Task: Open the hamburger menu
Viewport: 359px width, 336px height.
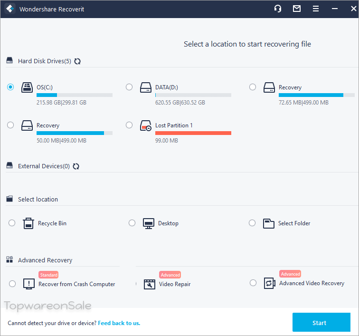Action: [x=316, y=9]
